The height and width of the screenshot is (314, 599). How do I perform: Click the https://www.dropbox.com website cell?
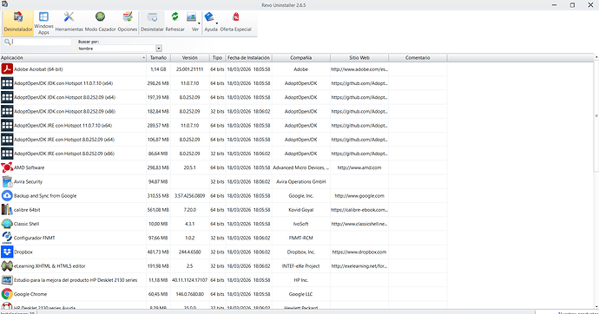(x=359, y=252)
